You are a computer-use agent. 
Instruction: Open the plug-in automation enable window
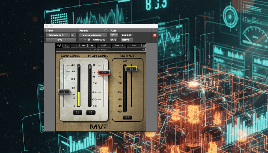tap(113, 35)
